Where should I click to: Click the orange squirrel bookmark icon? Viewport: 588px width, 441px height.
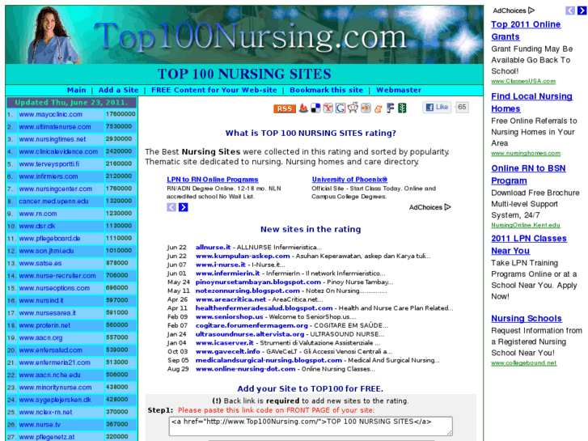378,108
